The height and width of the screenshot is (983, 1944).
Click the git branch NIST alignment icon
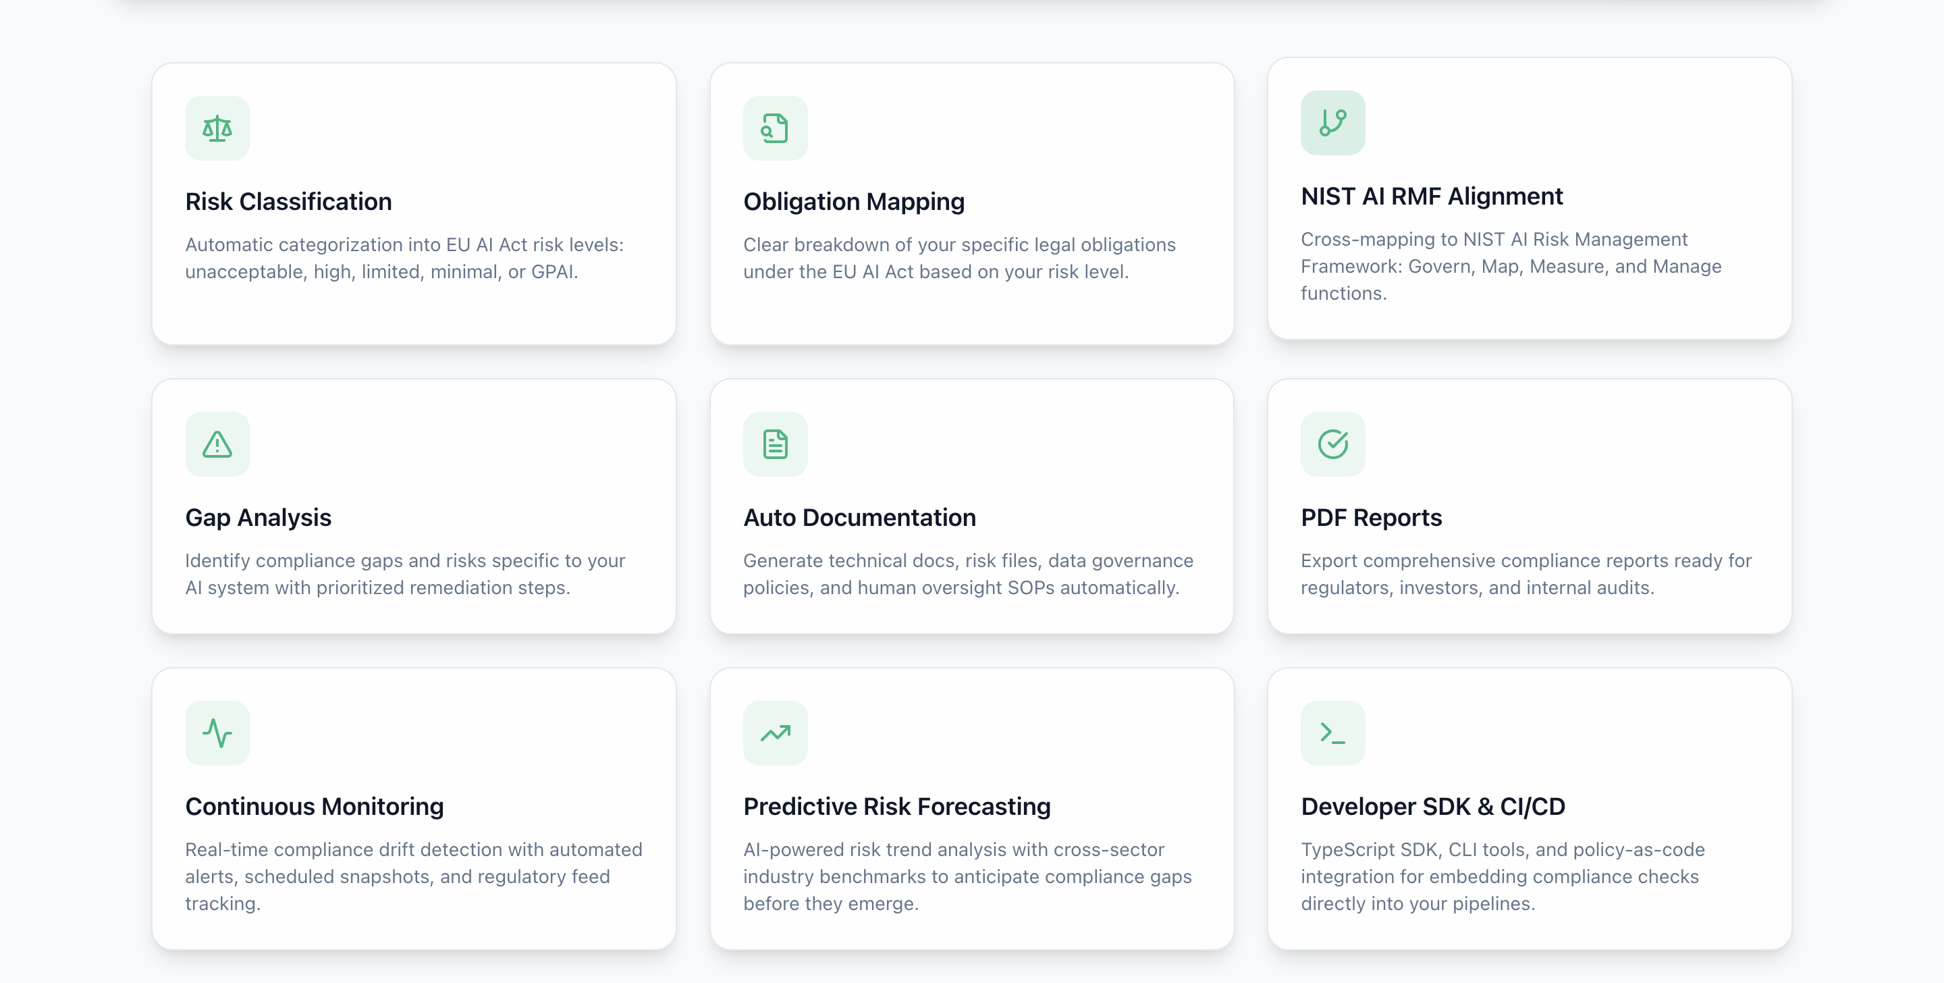click(1332, 123)
